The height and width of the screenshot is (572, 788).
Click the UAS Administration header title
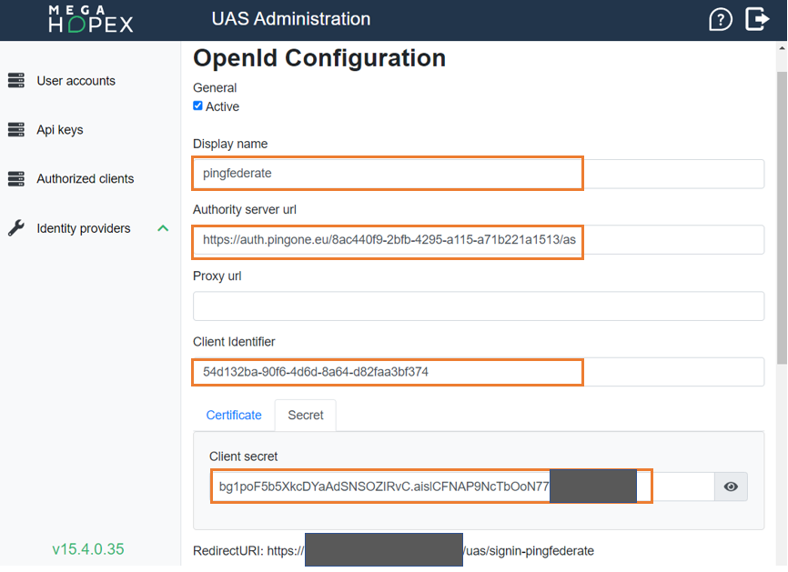[x=290, y=18]
